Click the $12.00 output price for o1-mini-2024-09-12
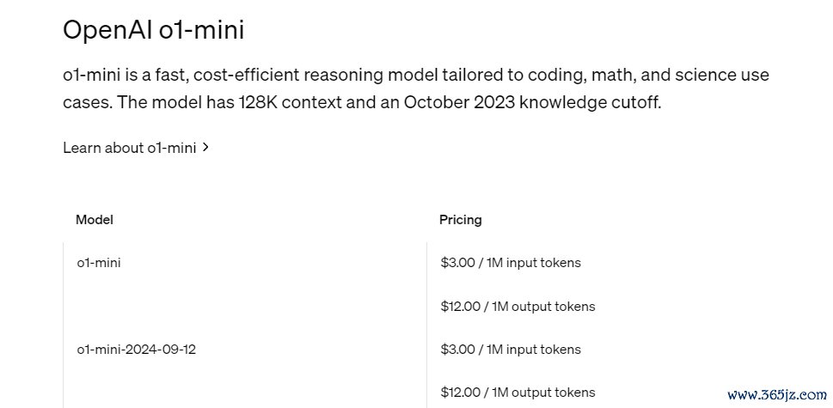The width and height of the screenshot is (833, 408). coord(518,393)
